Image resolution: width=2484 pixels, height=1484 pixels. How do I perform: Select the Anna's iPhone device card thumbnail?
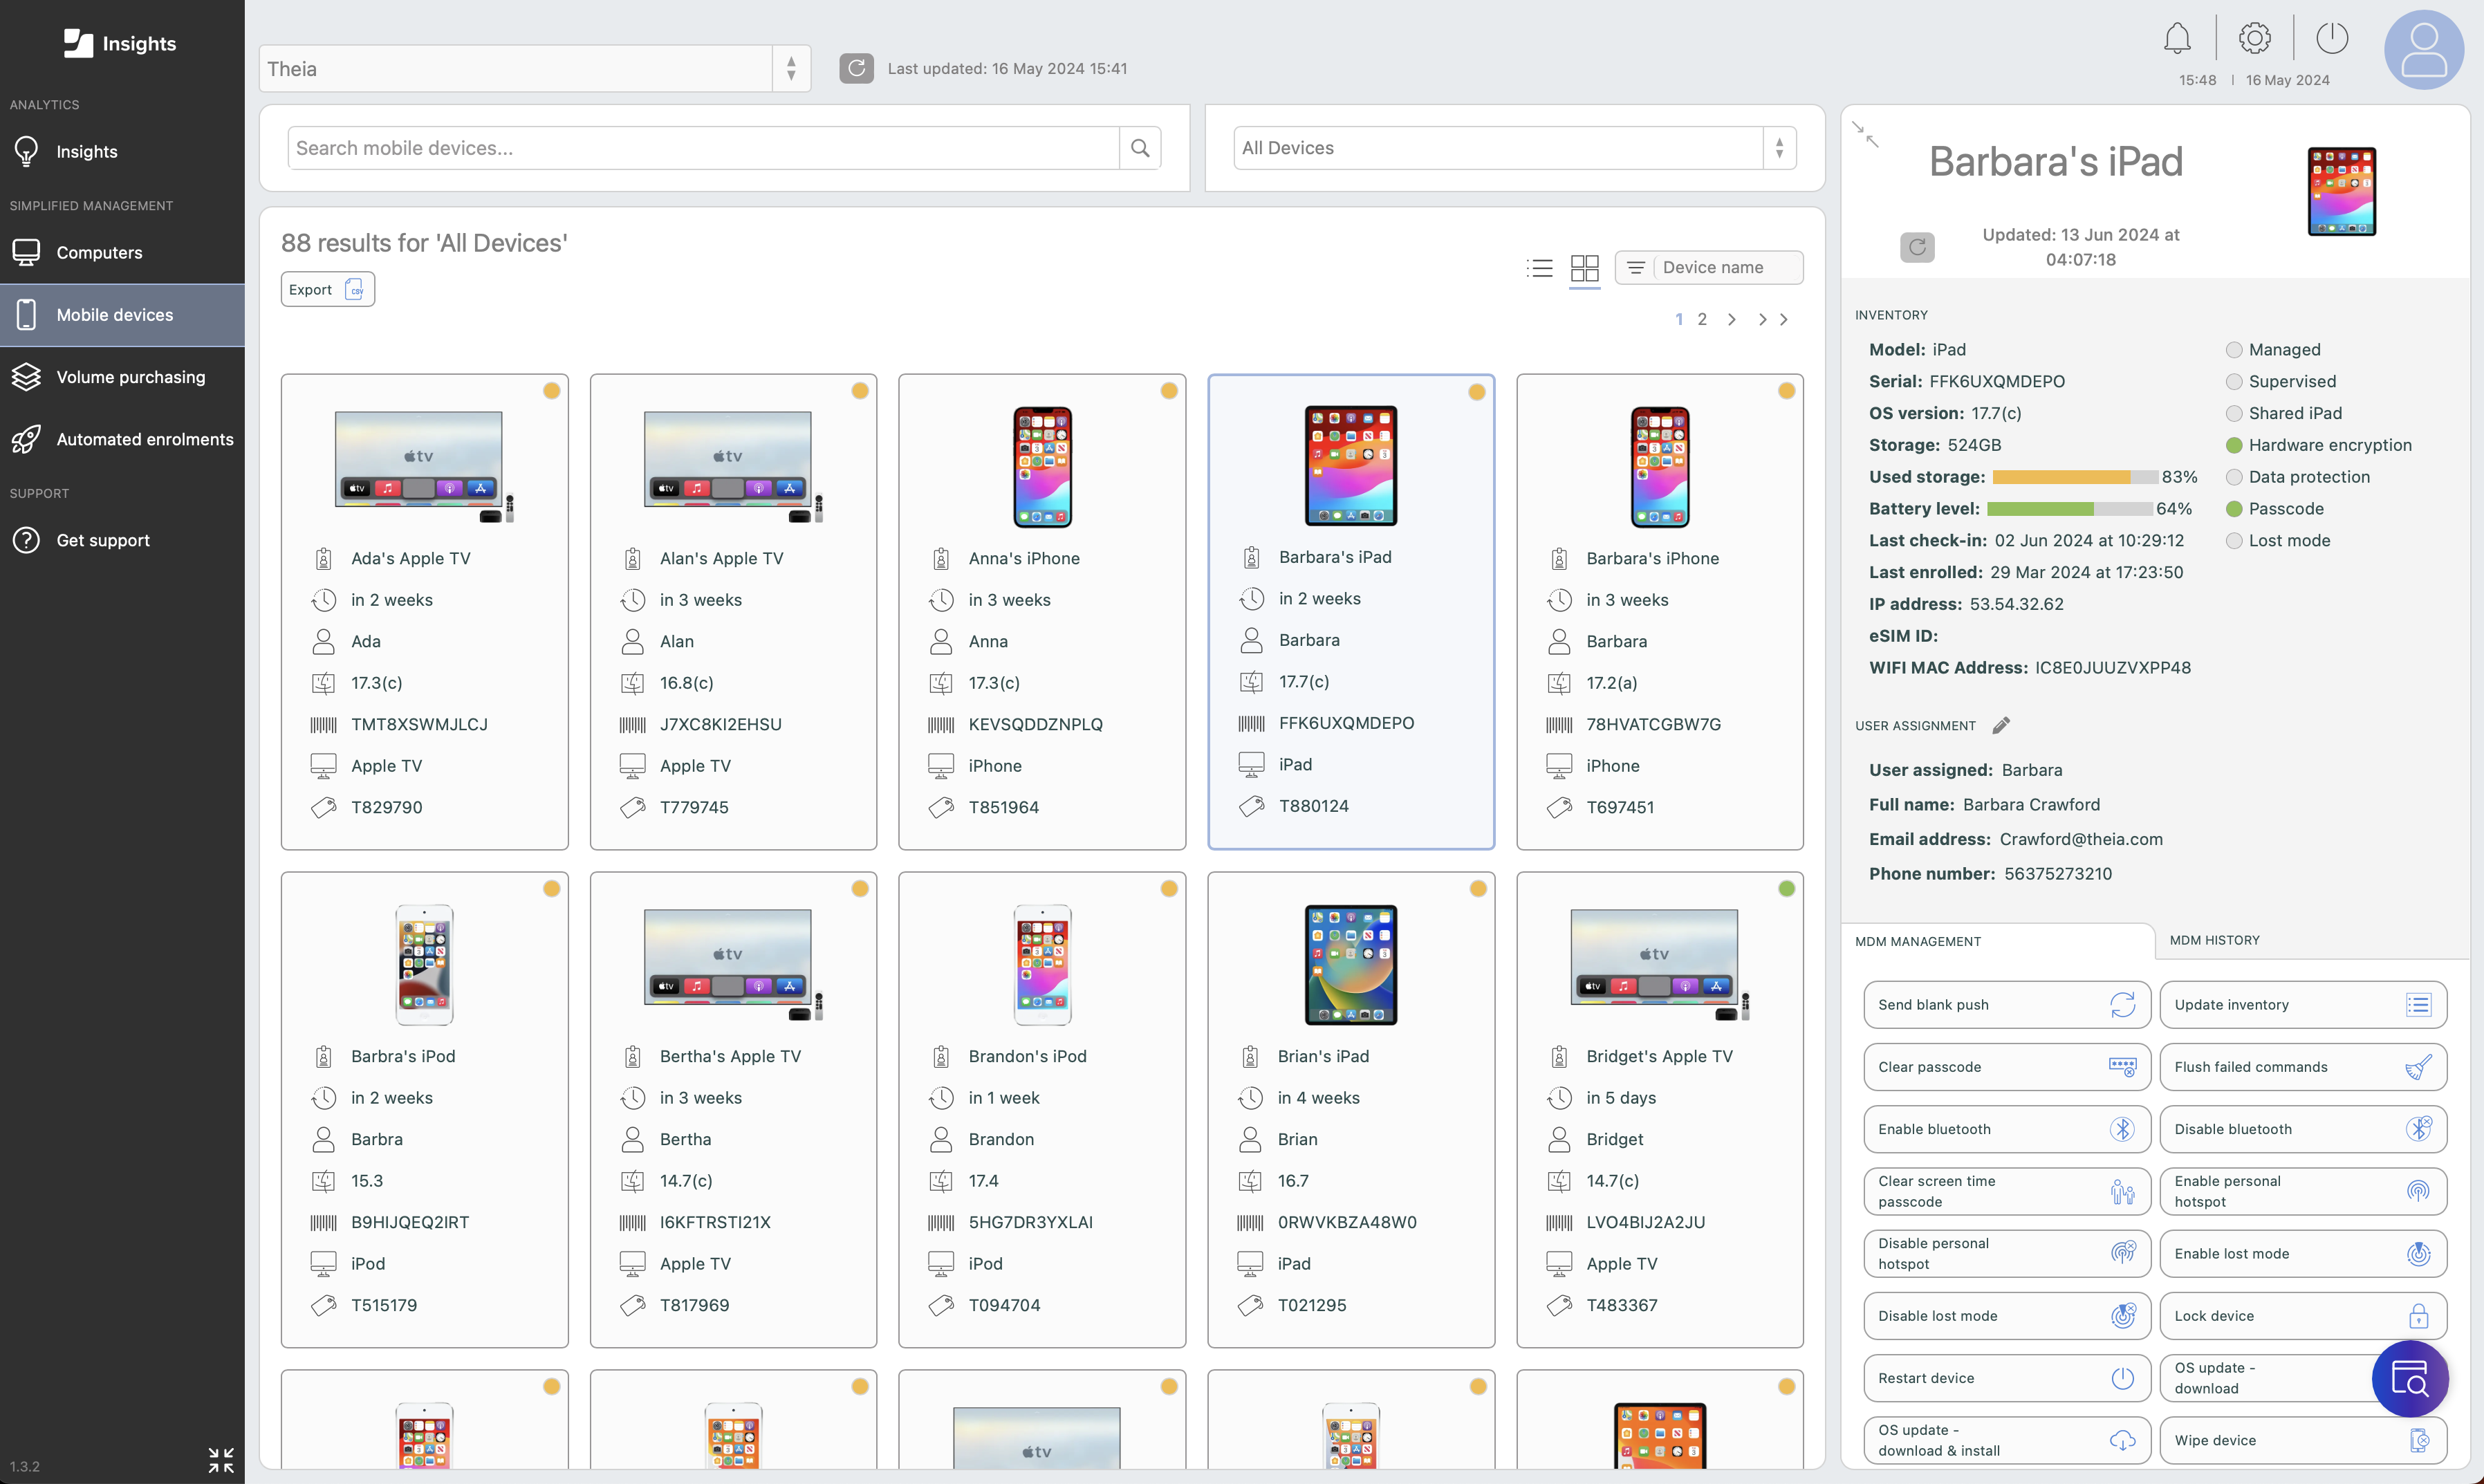coord(1042,466)
